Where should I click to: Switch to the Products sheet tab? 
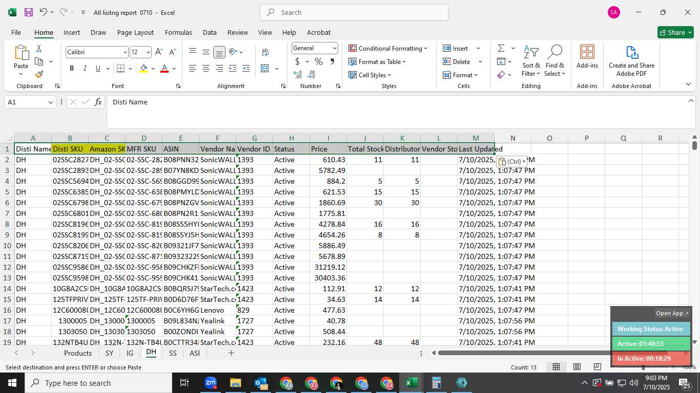[x=78, y=353]
